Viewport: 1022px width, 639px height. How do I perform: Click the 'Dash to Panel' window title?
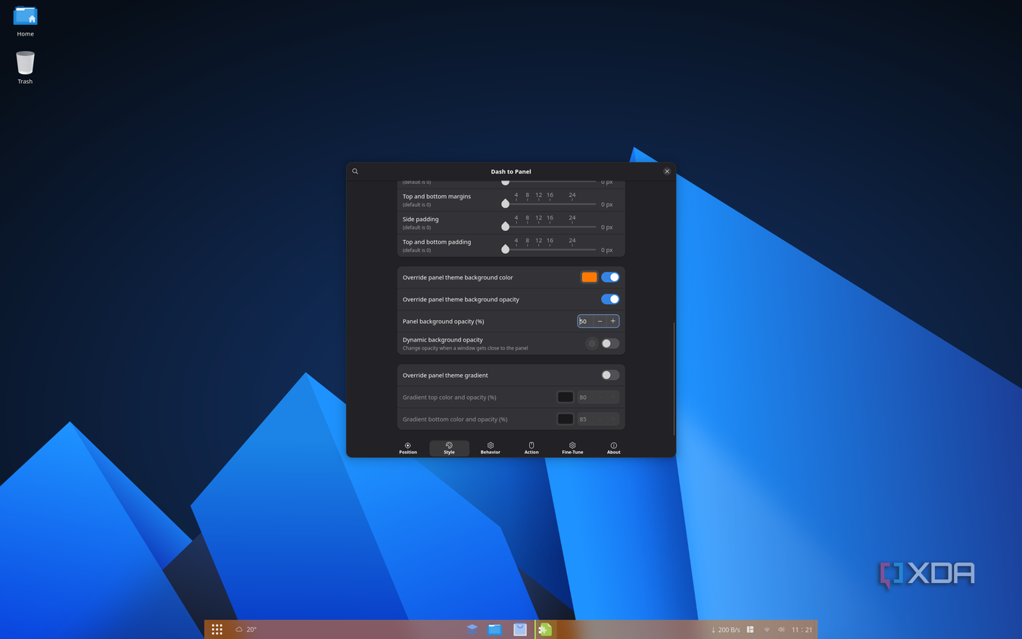pyautogui.click(x=511, y=171)
